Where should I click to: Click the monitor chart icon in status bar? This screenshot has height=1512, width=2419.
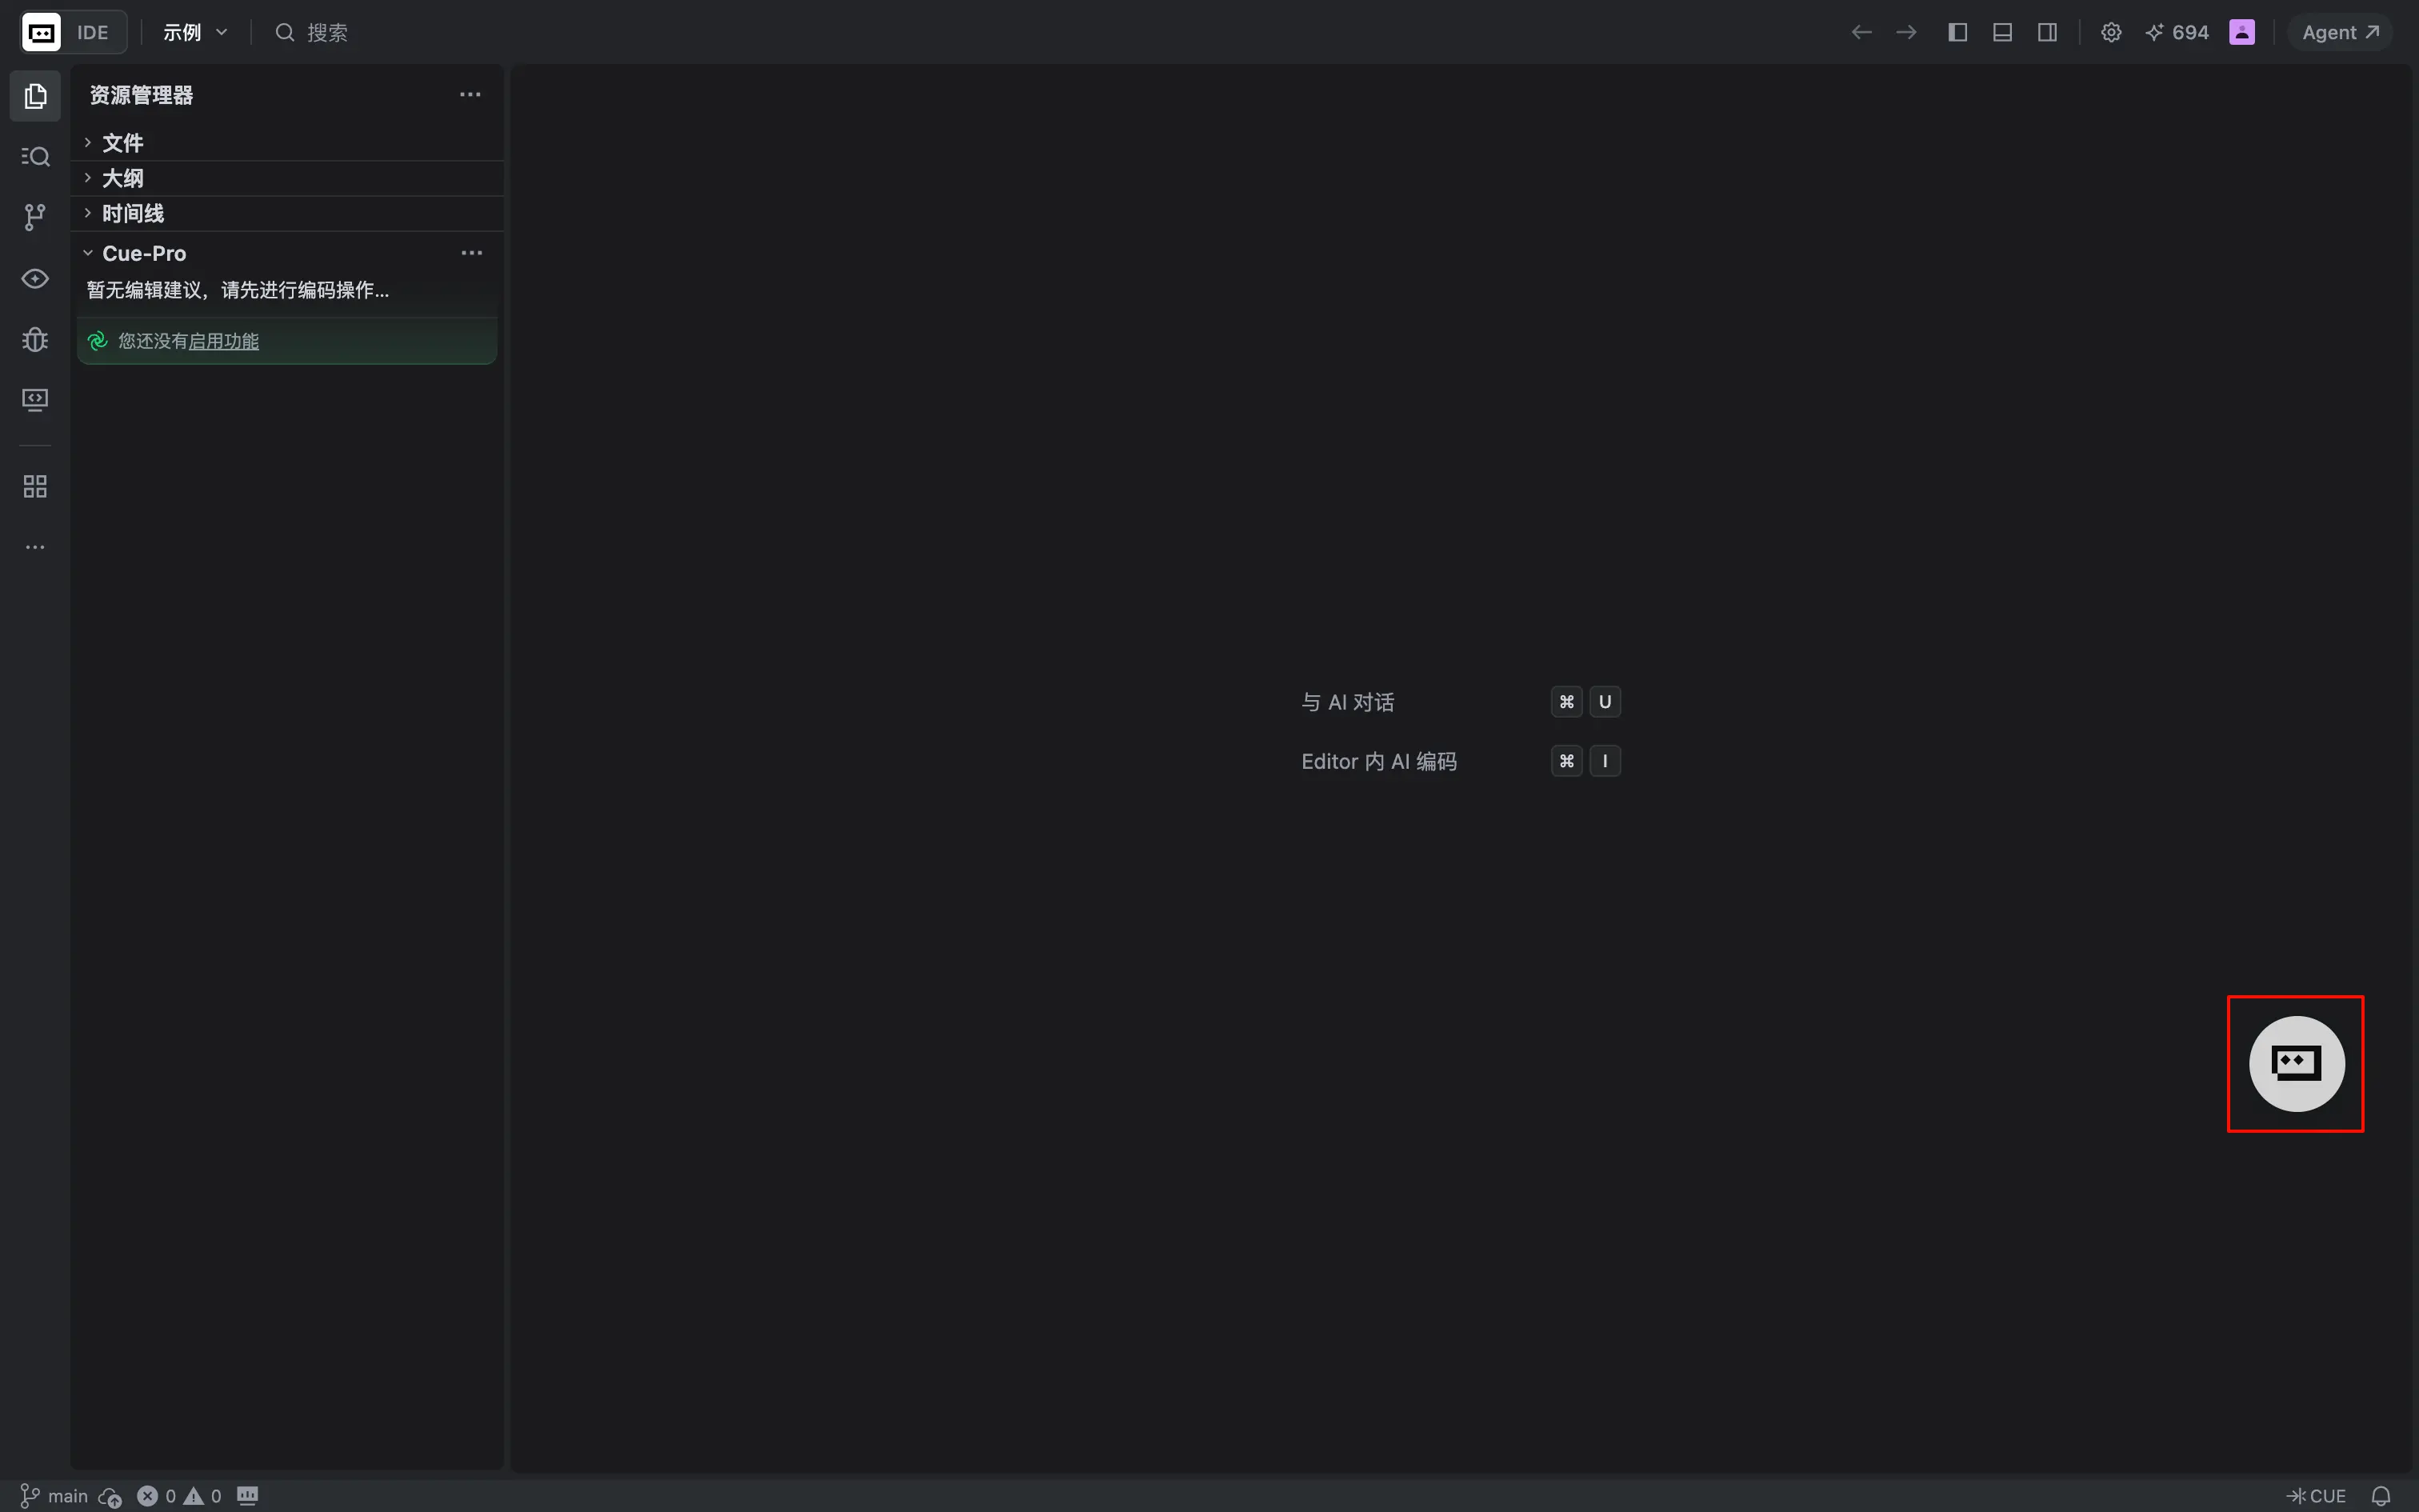click(x=248, y=1496)
